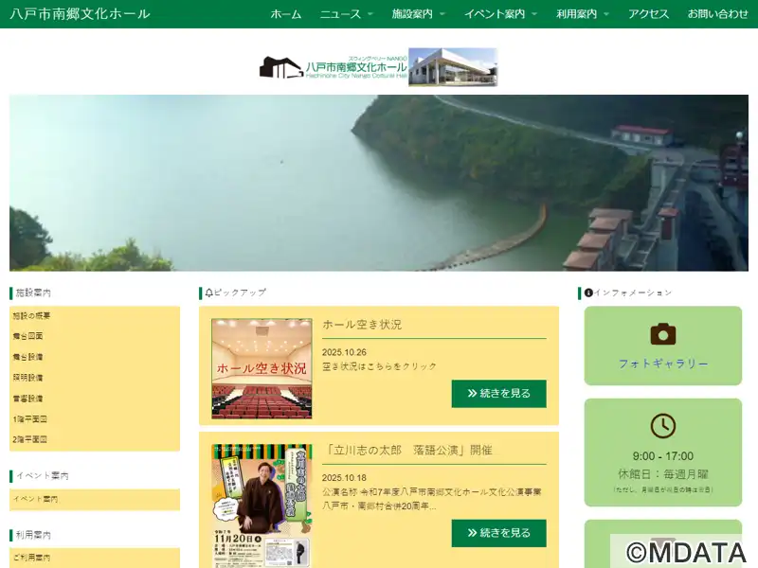Go to ホーム in the top menu
758x568 pixels.
coord(285,14)
